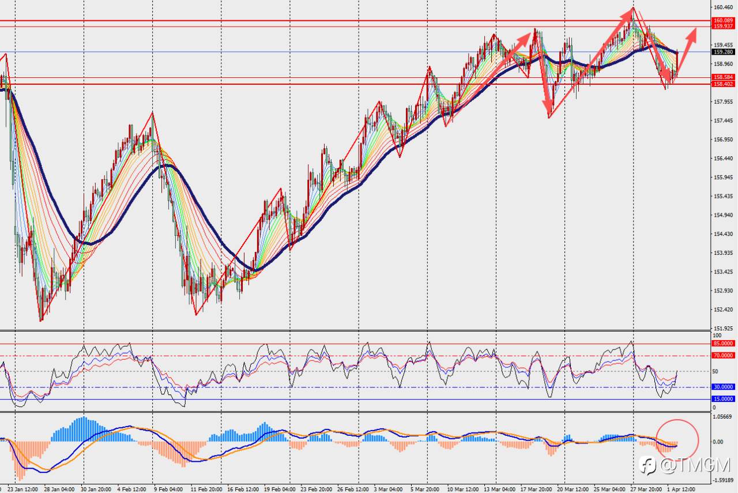Click the 1 Apr 12:00 time label
This screenshot has width=738, height=493.
681,489
